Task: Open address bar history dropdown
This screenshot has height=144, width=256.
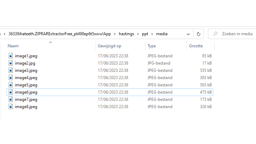Action: tap(189, 34)
